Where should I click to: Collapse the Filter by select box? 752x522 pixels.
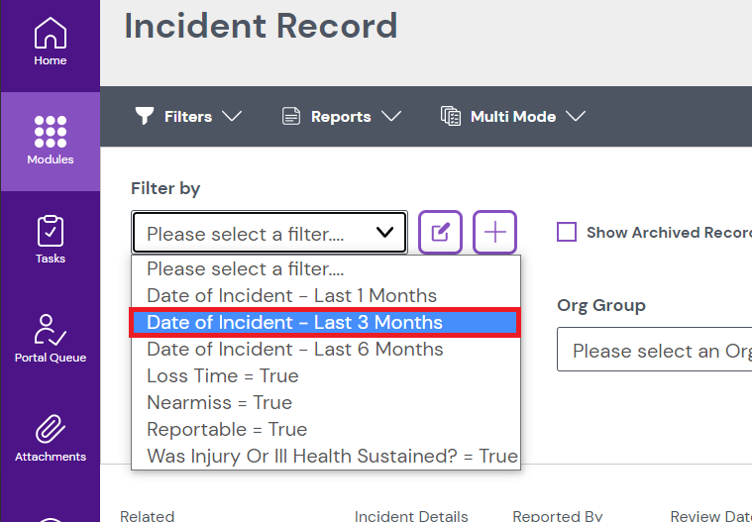(269, 233)
